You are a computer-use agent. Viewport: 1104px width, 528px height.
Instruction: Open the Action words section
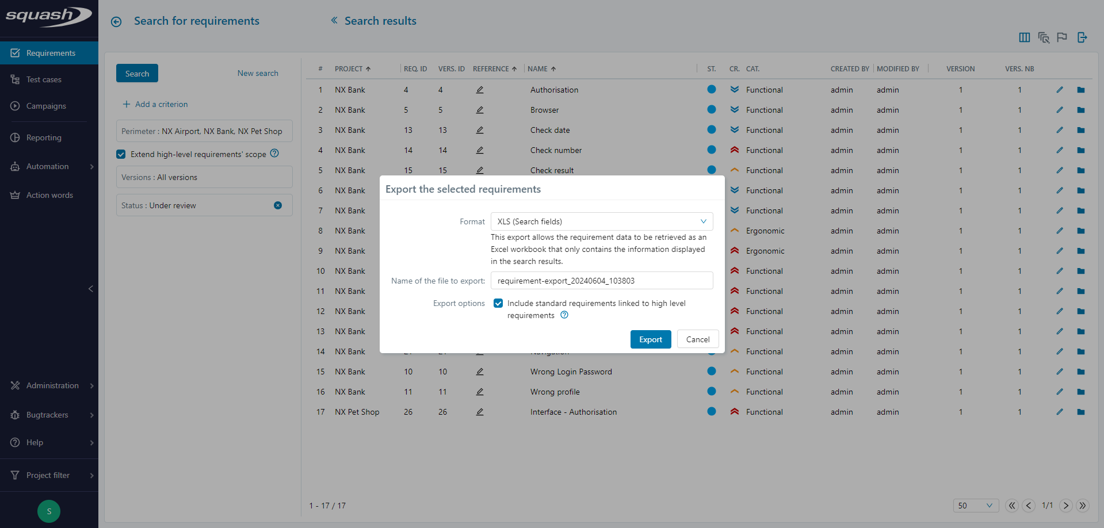pos(49,195)
